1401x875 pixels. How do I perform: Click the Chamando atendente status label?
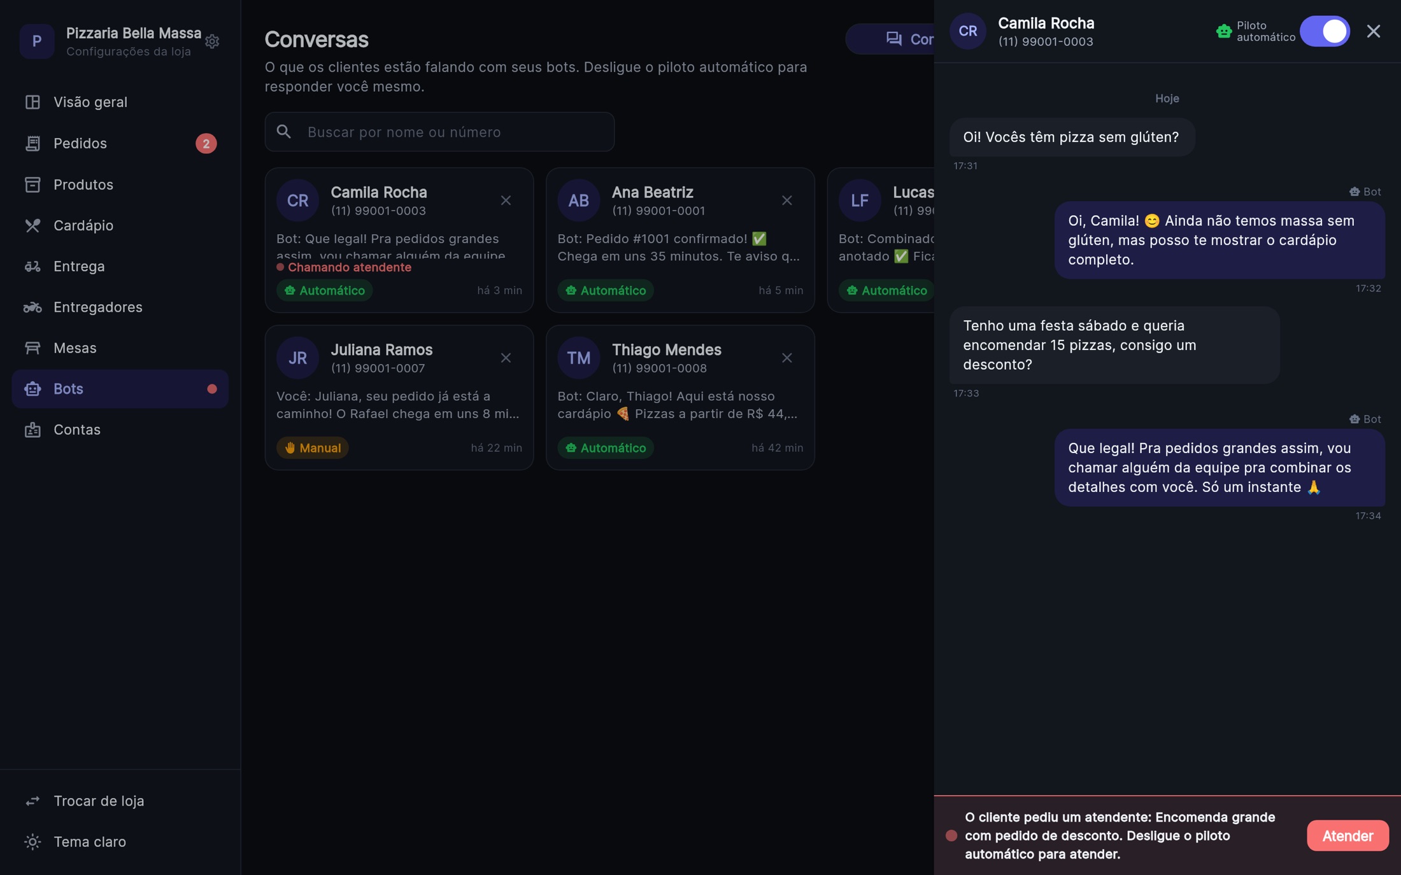pyautogui.click(x=344, y=267)
